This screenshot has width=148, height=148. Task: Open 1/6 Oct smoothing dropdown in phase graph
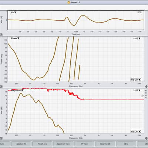pyautogui.click(x=136, y=80)
